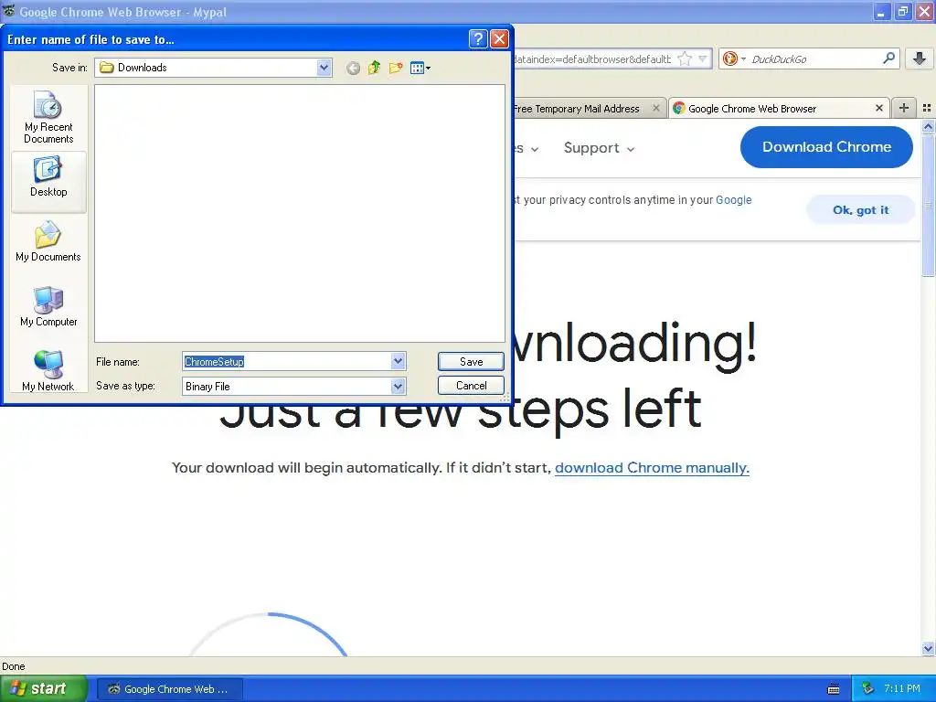Image resolution: width=936 pixels, height=702 pixels.
Task: Expand the File name history dropdown
Action: click(399, 361)
